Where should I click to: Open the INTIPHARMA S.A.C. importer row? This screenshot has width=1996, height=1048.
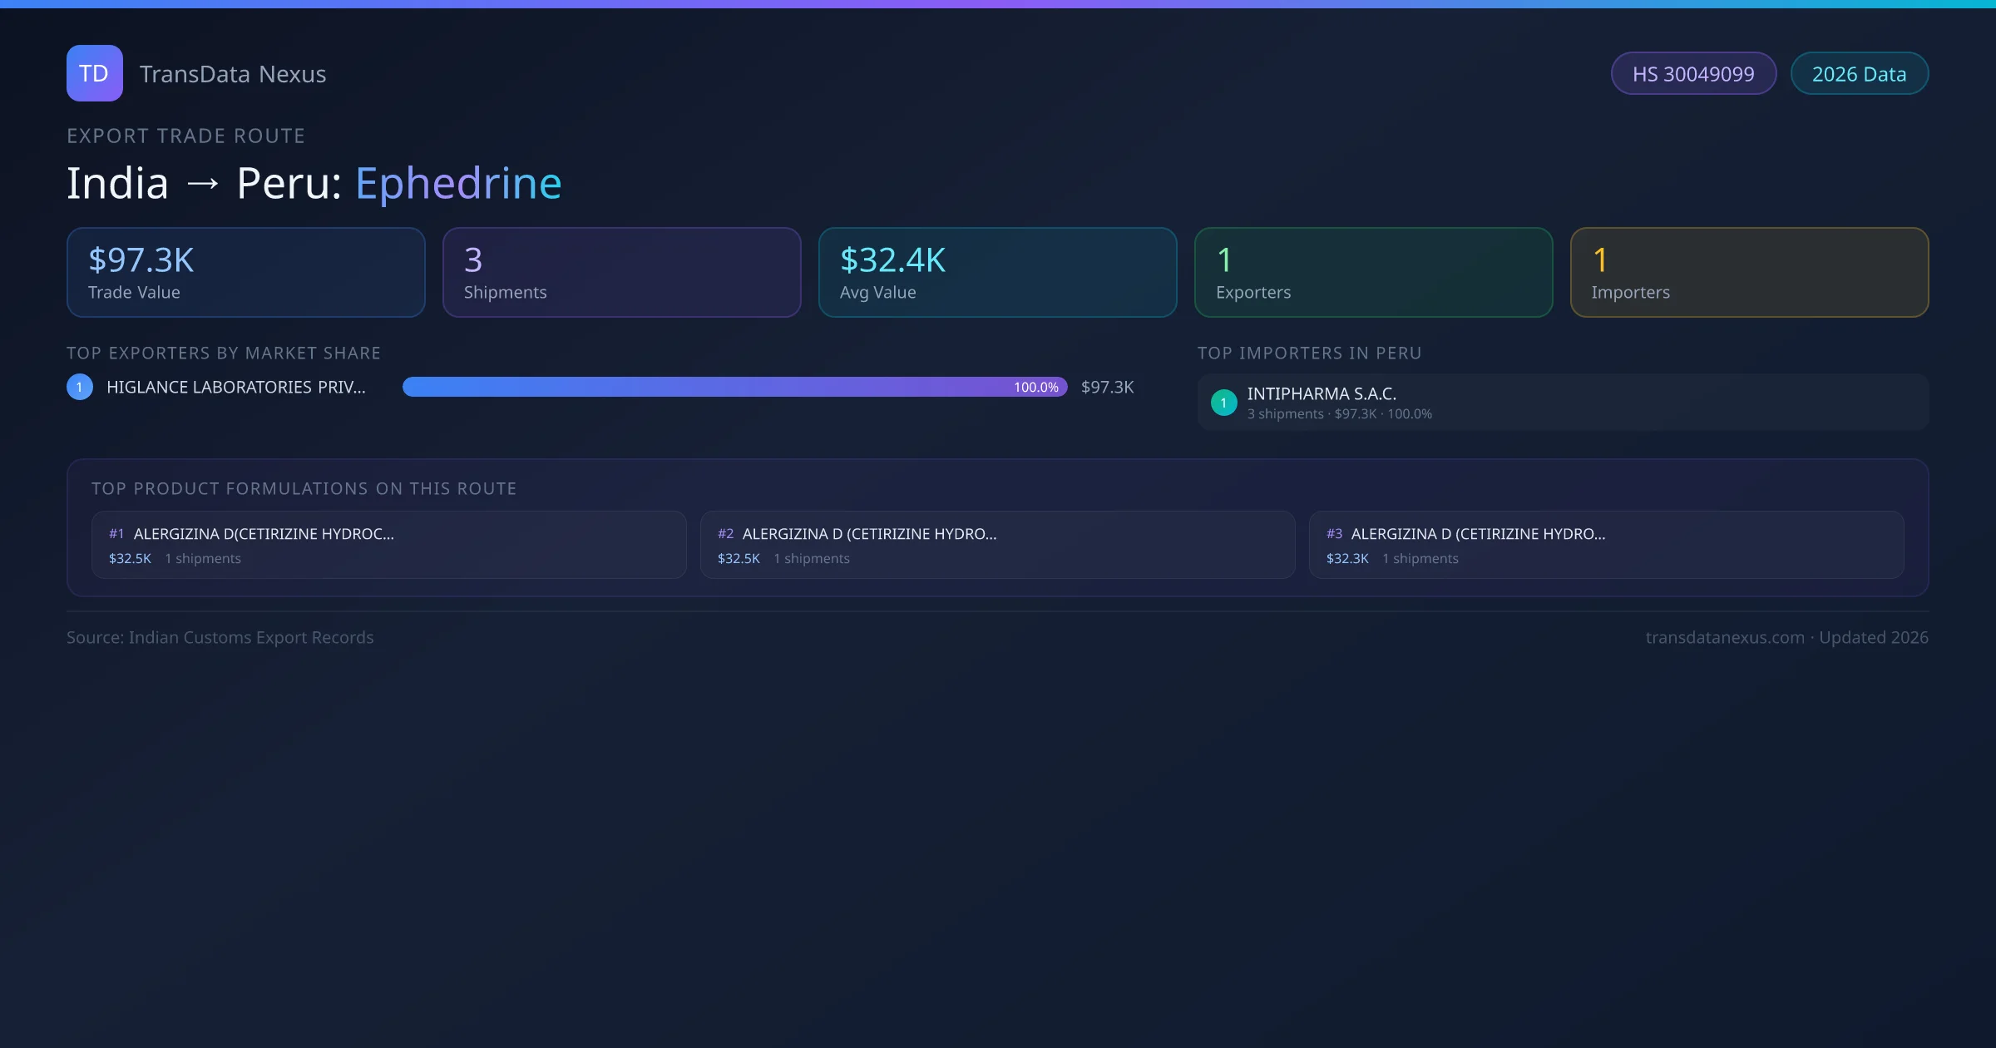pyautogui.click(x=1564, y=403)
